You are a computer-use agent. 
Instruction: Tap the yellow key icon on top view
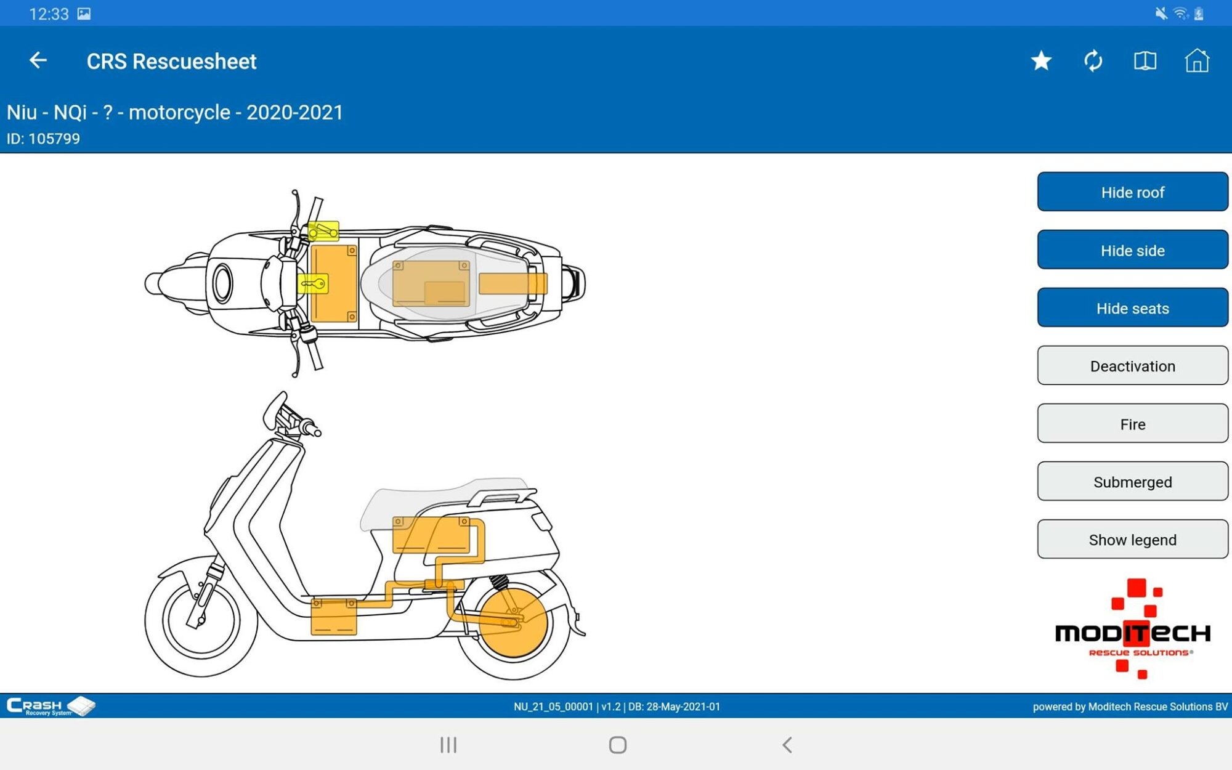point(313,284)
